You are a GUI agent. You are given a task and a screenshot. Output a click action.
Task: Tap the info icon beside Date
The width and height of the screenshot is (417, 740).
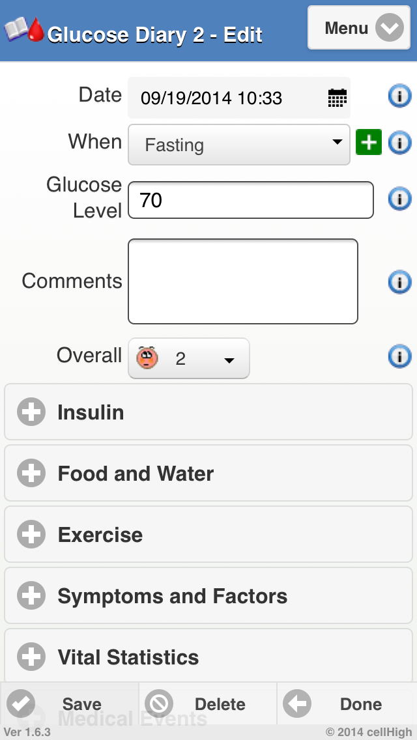399,96
